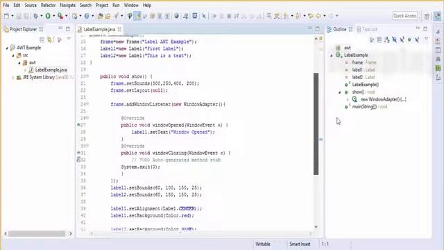This screenshot has height=250, width=444.
Task: Select label1 field in Outline
Action: 364,69
